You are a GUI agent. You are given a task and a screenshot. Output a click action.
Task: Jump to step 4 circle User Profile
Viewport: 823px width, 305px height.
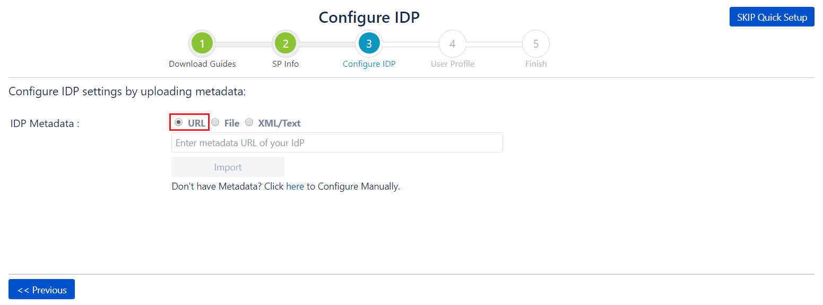pyautogui.click(x=452, y=43)
